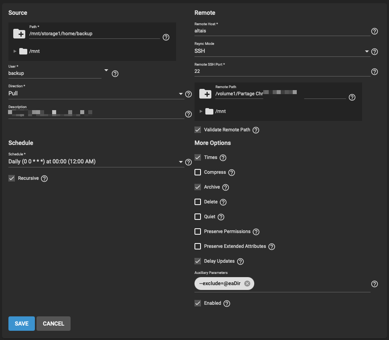Screen dimensions: 389x340
Task: Click the SAVE button
Action: pyautogui.click(x=22, y=324)
